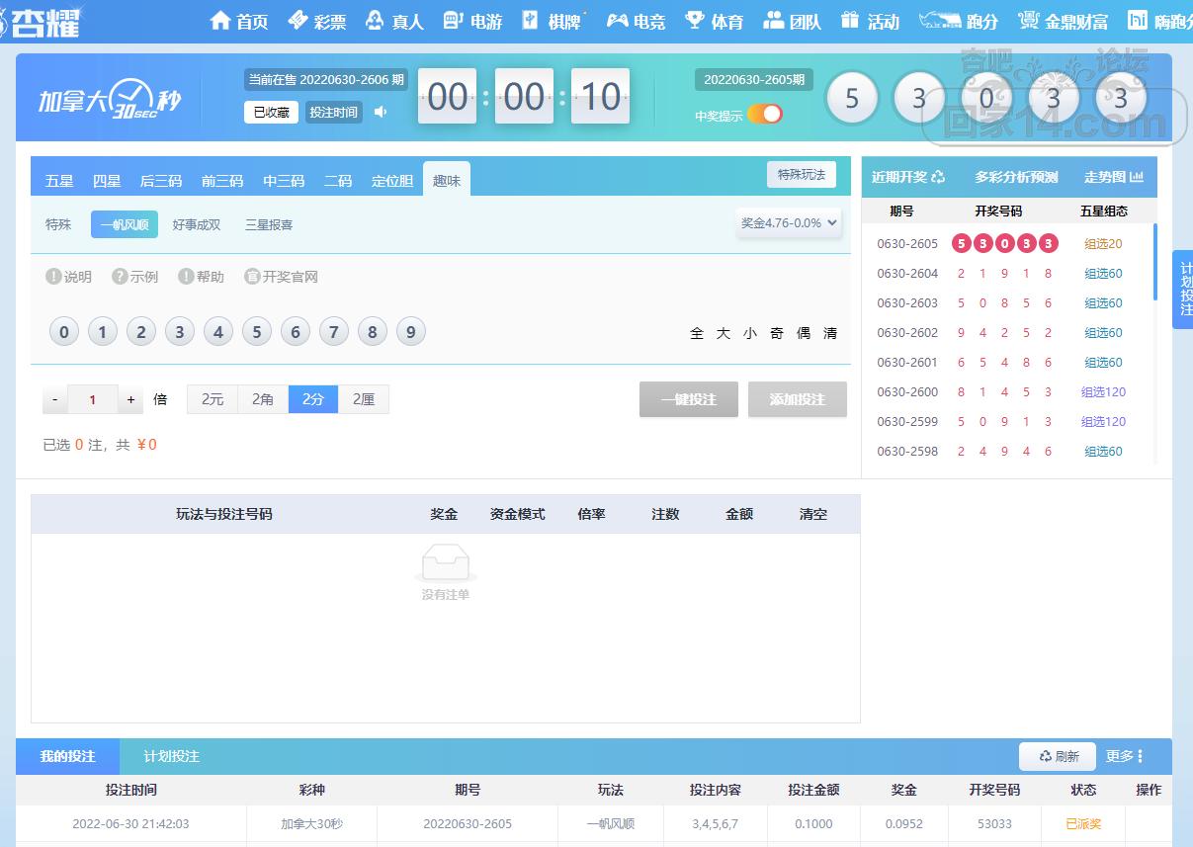Screen dimensions: 1193x847
Task: Click the 体育 trophy icon
Action: click(x=695, y=21)
